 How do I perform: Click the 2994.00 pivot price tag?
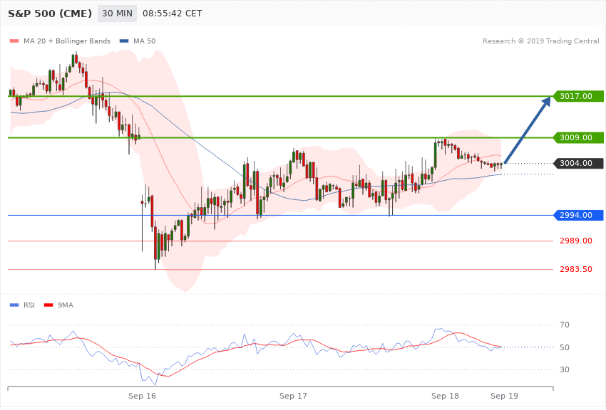(578, 215)
